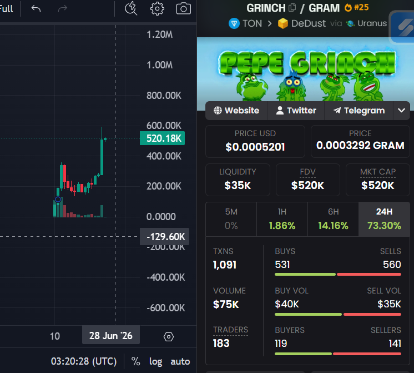Click the DeDust cube logo

click(x=283, y=23)
